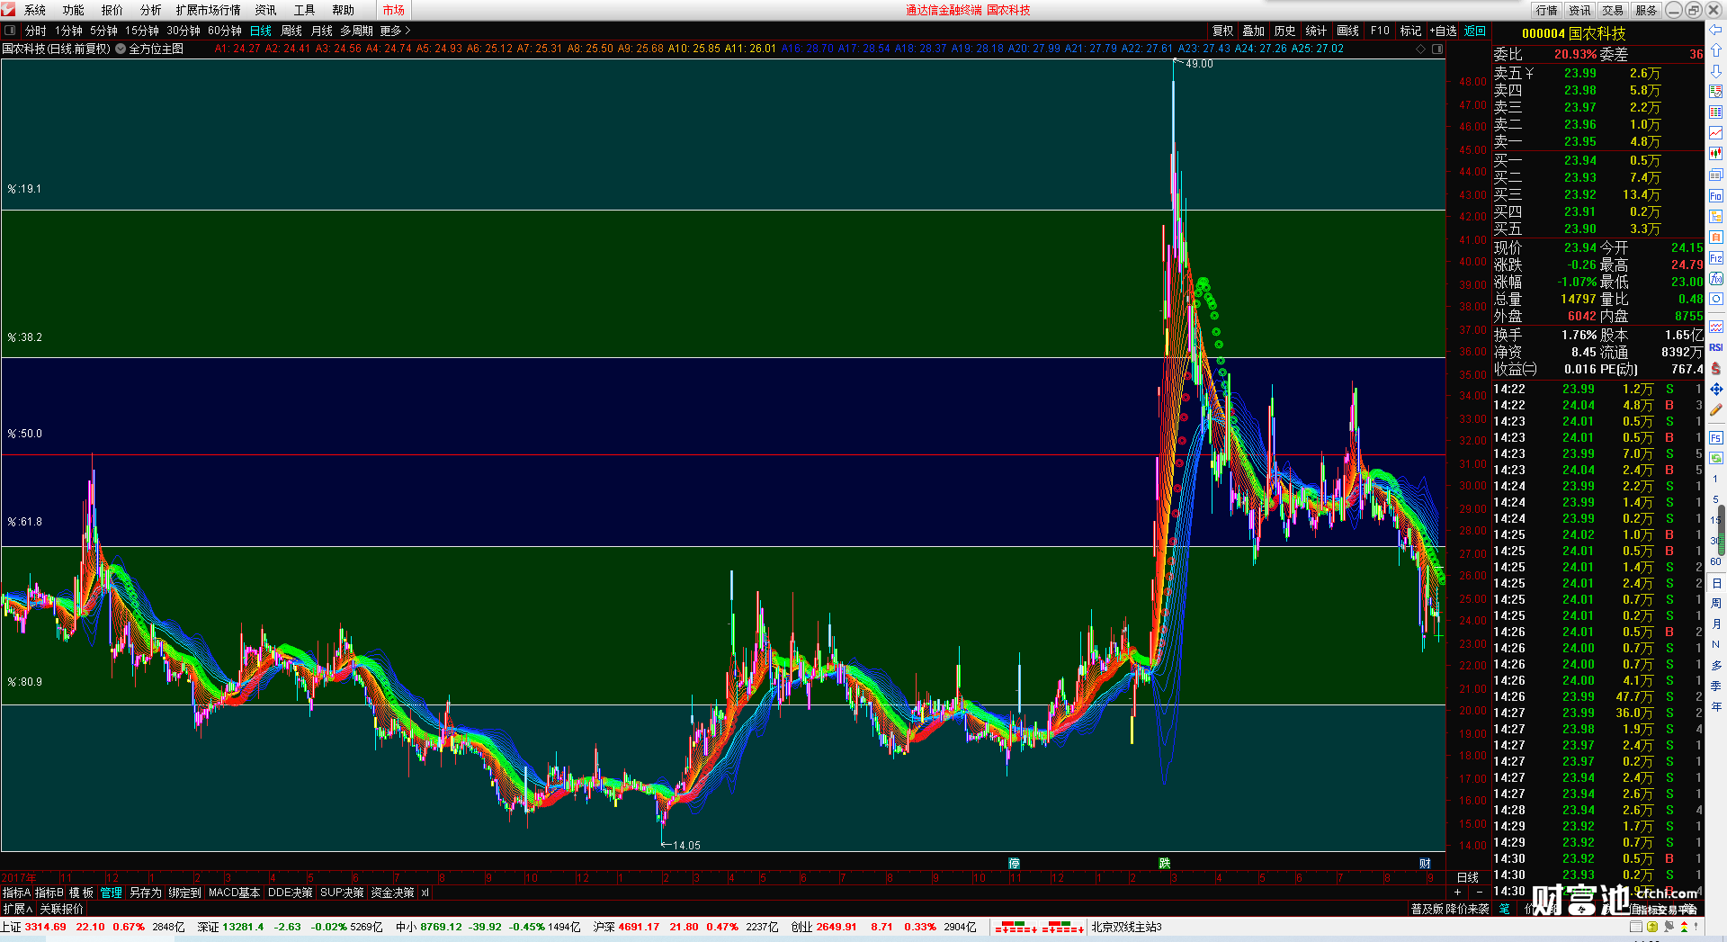Switch to the 季 quarterly period in sidebar

pos(1716,686)
